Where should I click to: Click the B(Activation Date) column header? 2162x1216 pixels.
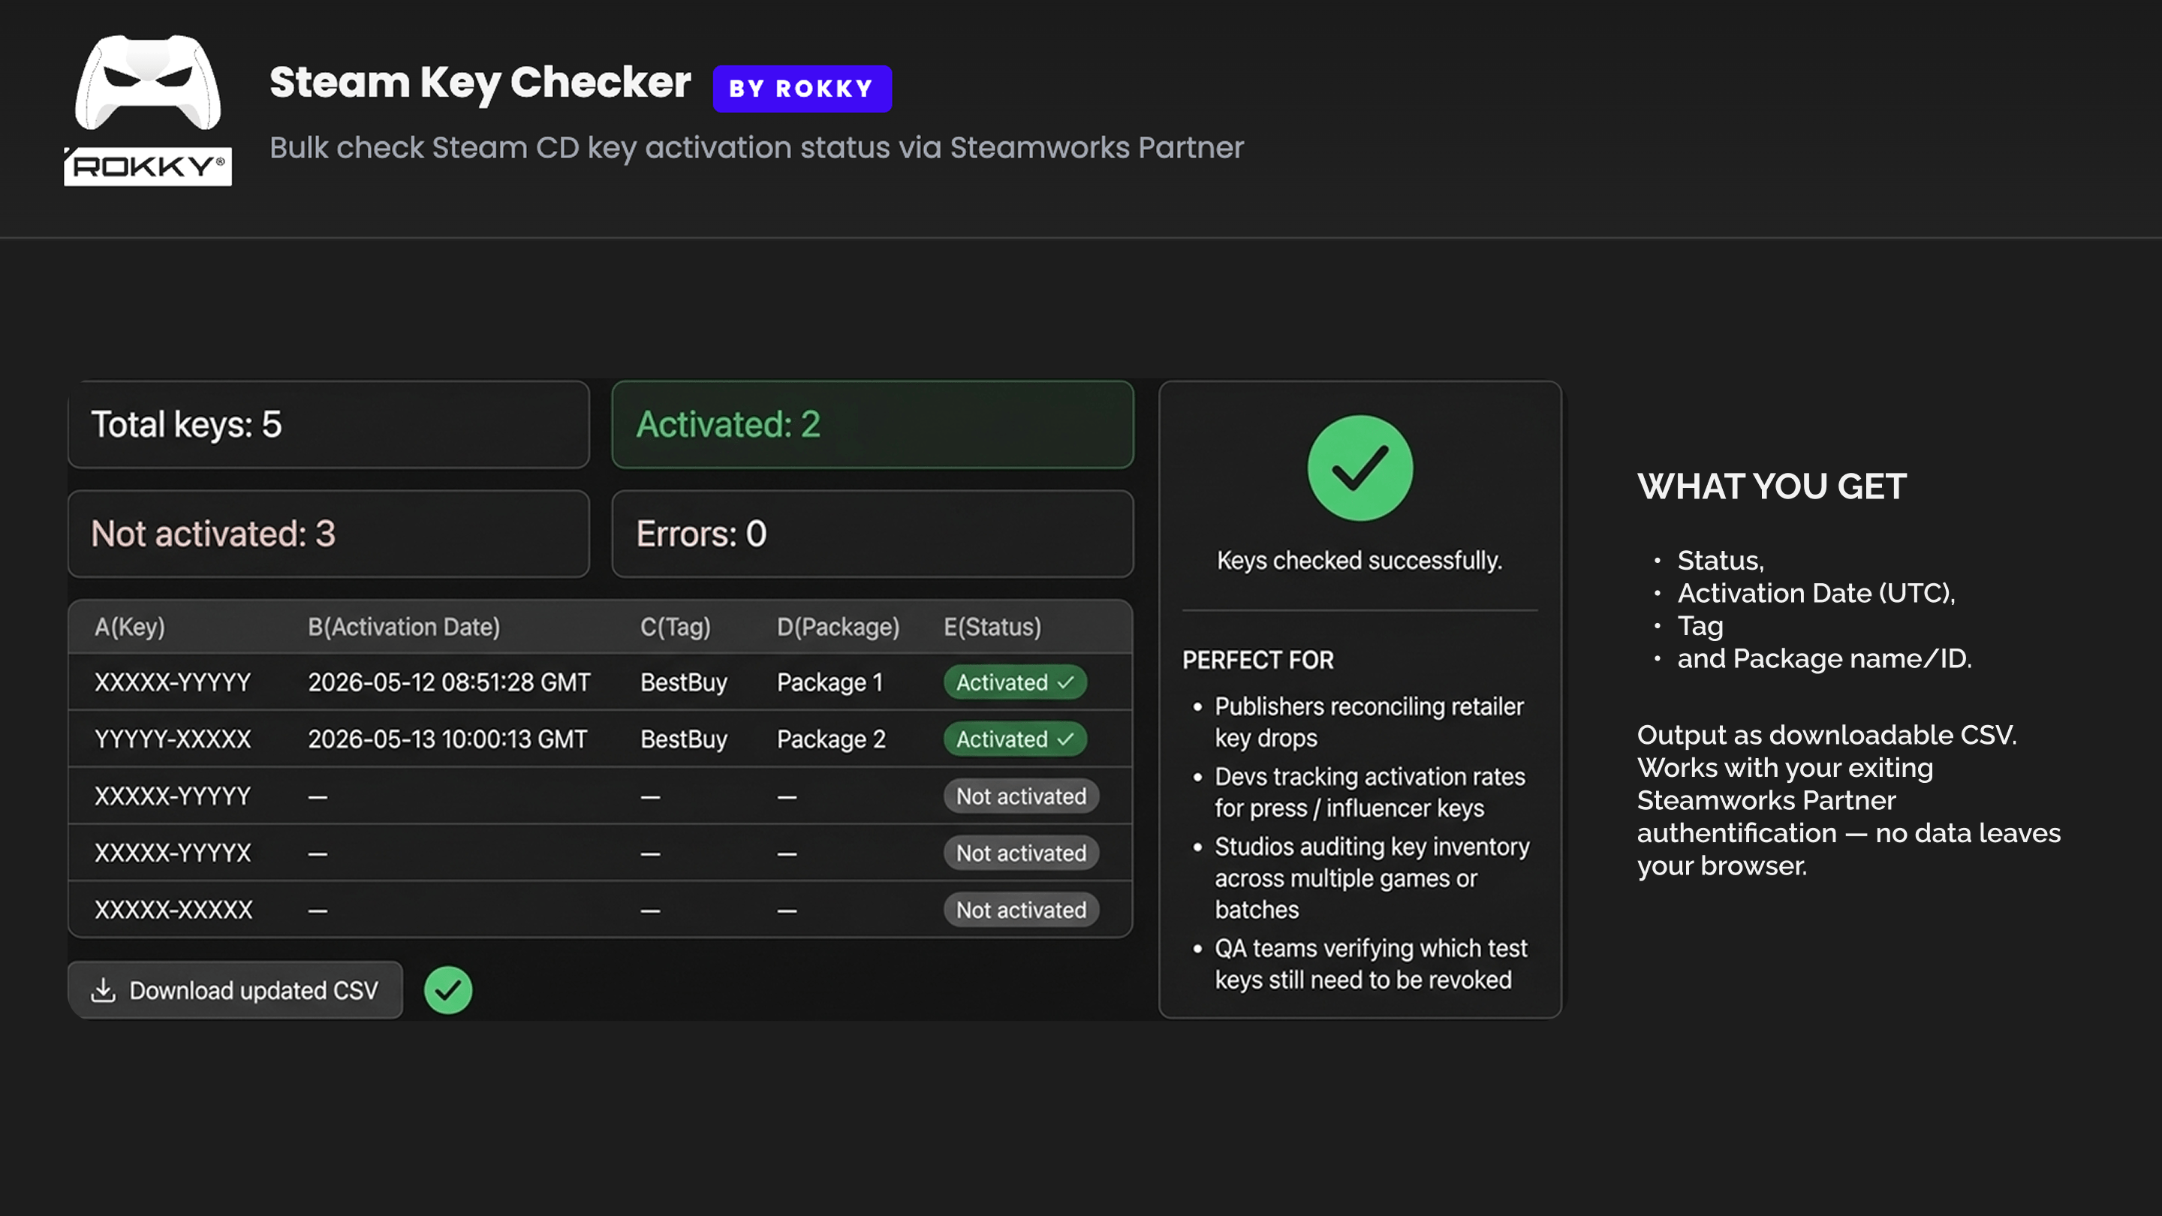(404, 627)
